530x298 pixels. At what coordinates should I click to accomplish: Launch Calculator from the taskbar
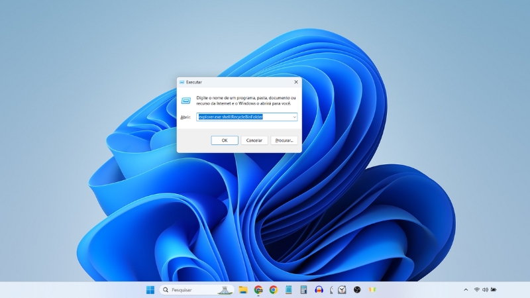(x=303, y=290)
